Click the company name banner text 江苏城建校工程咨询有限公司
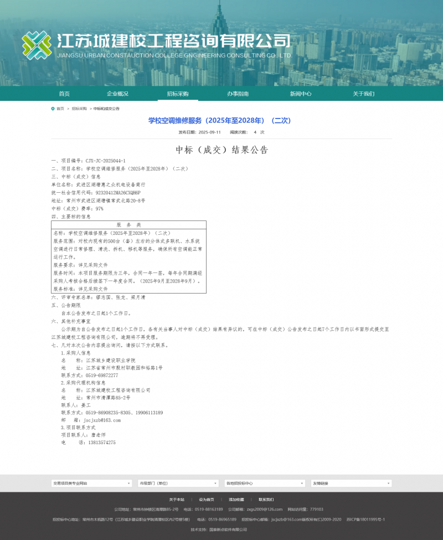Image resolution: width=443 pixels, height=540 pixels. click(x=173, y=41)
